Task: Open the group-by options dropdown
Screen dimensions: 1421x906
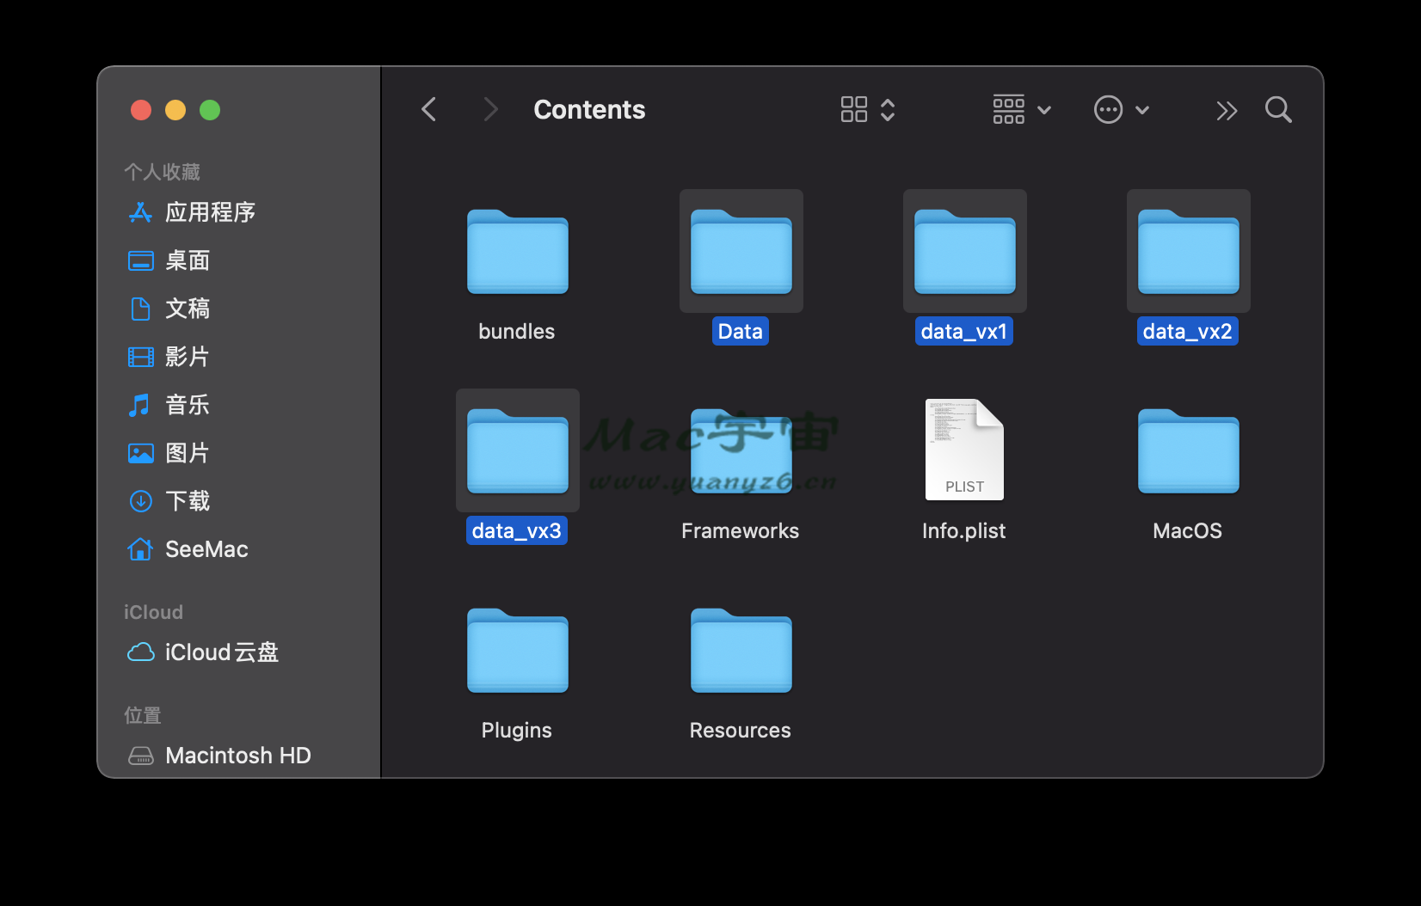Action: (1022, 109)
